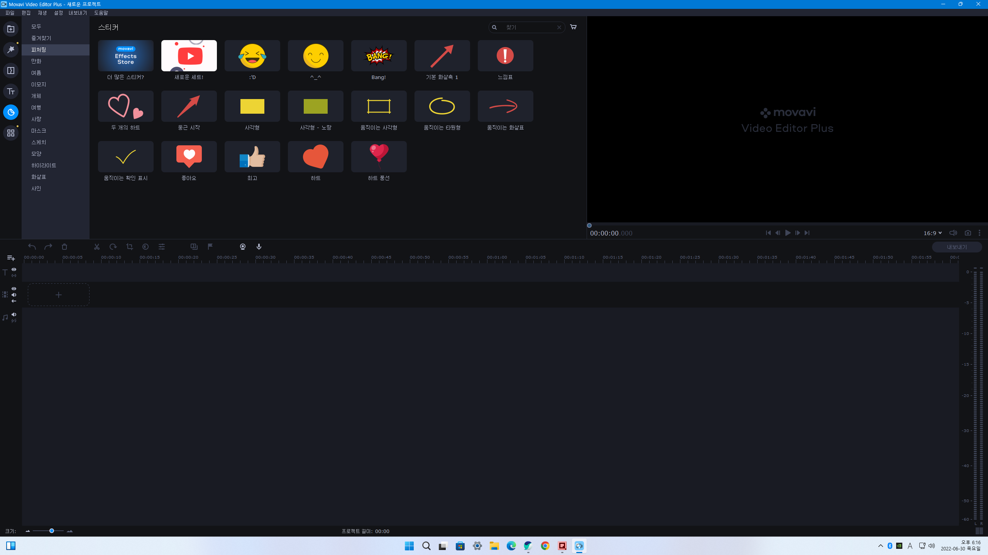The image size is (988, 555).
Task: Click the marker flag icon
Action: click(210, 247)
